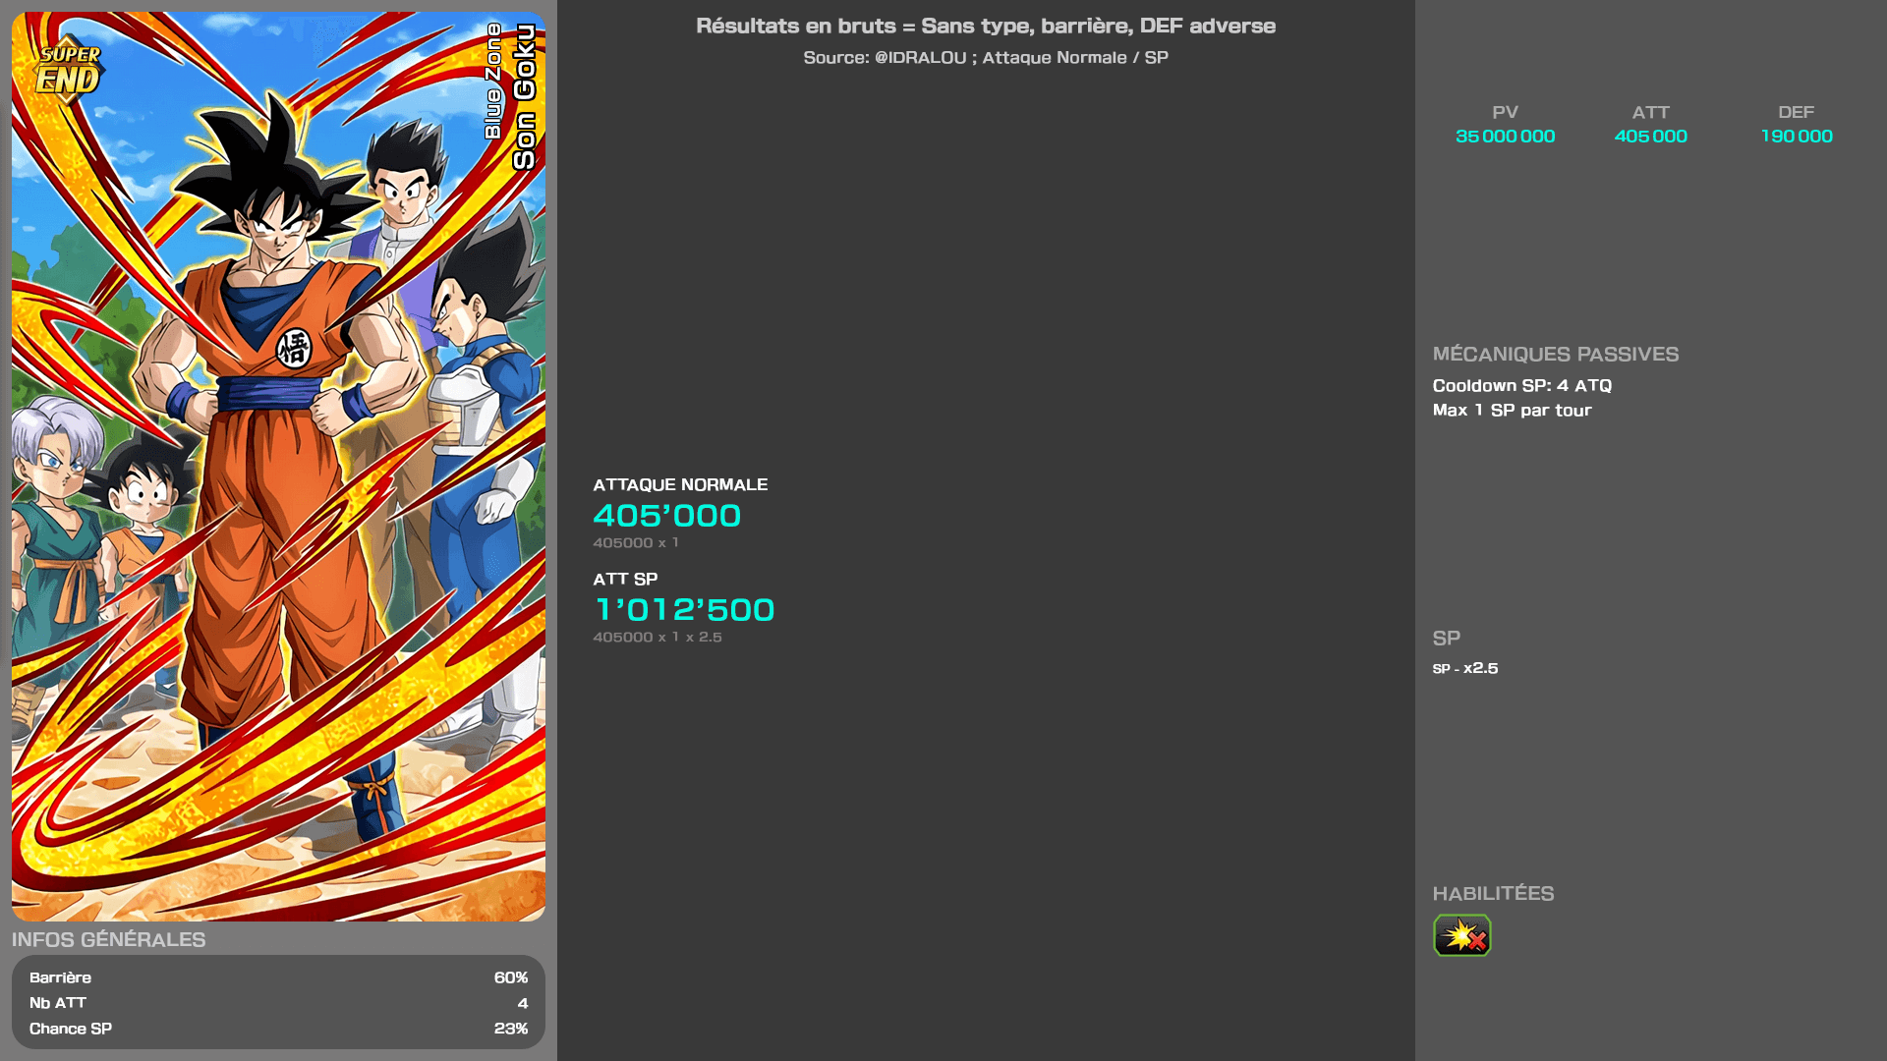Click the Mécaniques Passives heading
The width and height of the screenshot is (1887, 1061).
tap(1555, 355)
